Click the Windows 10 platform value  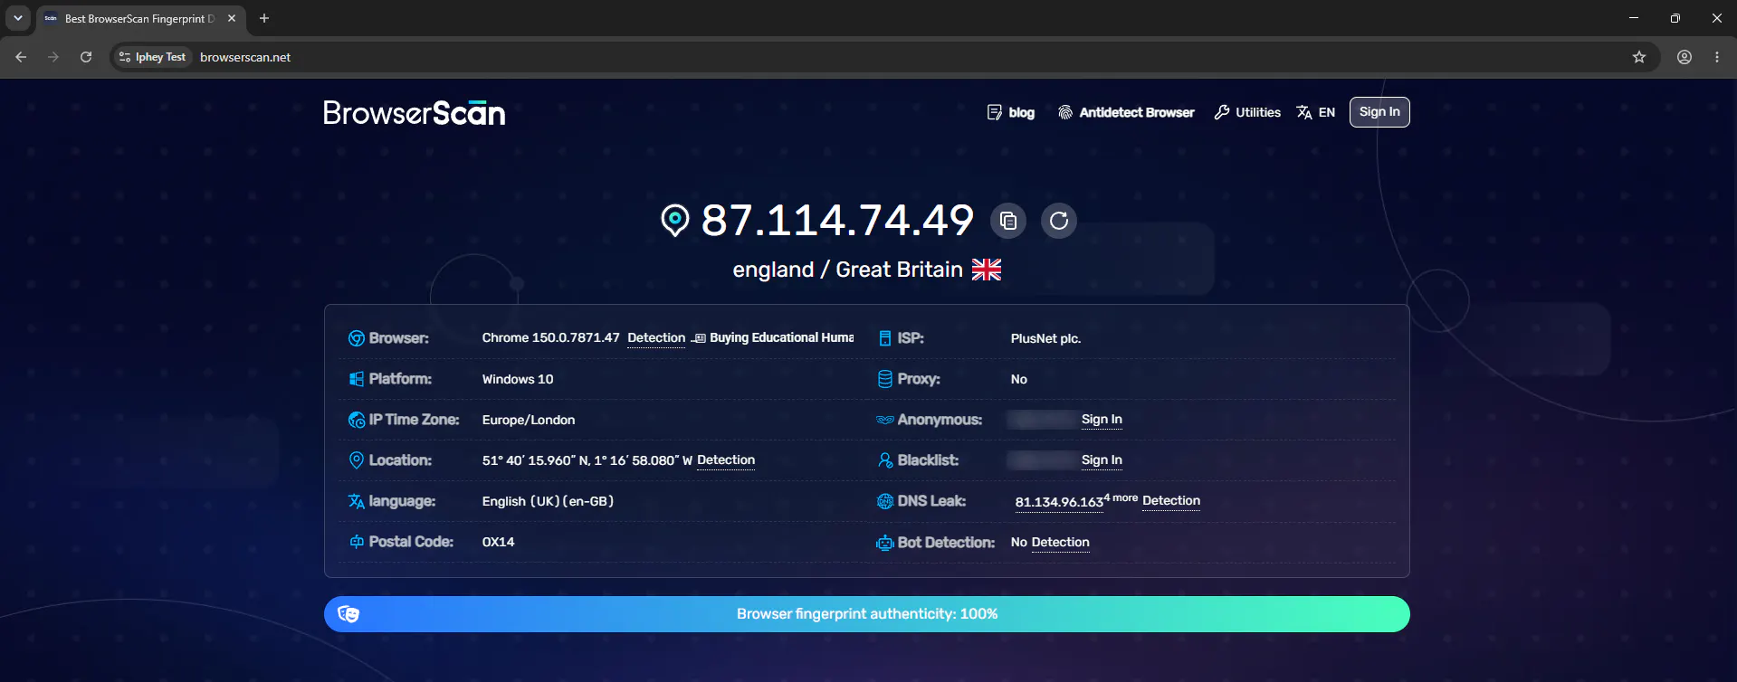(518, 379)
